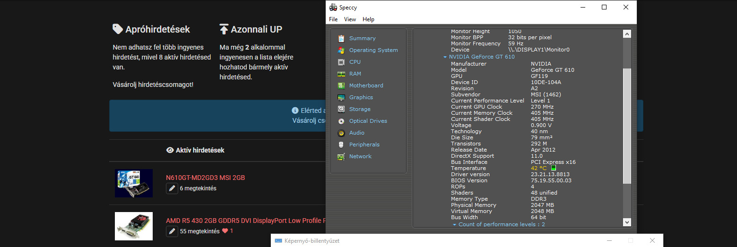Screen dimensions: 737x247
Task: Click the Operating System Windows logo icon
Action: [341, 50]
